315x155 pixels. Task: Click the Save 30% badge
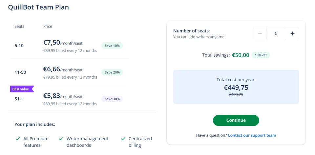(x=112, y=99)
